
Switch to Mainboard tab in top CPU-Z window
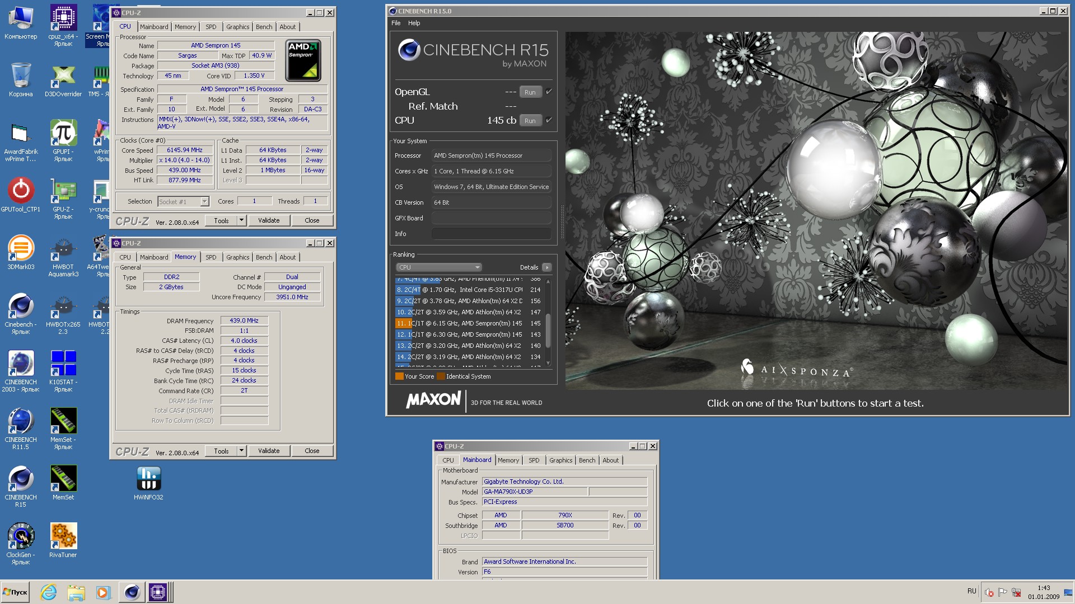[154, 27]
